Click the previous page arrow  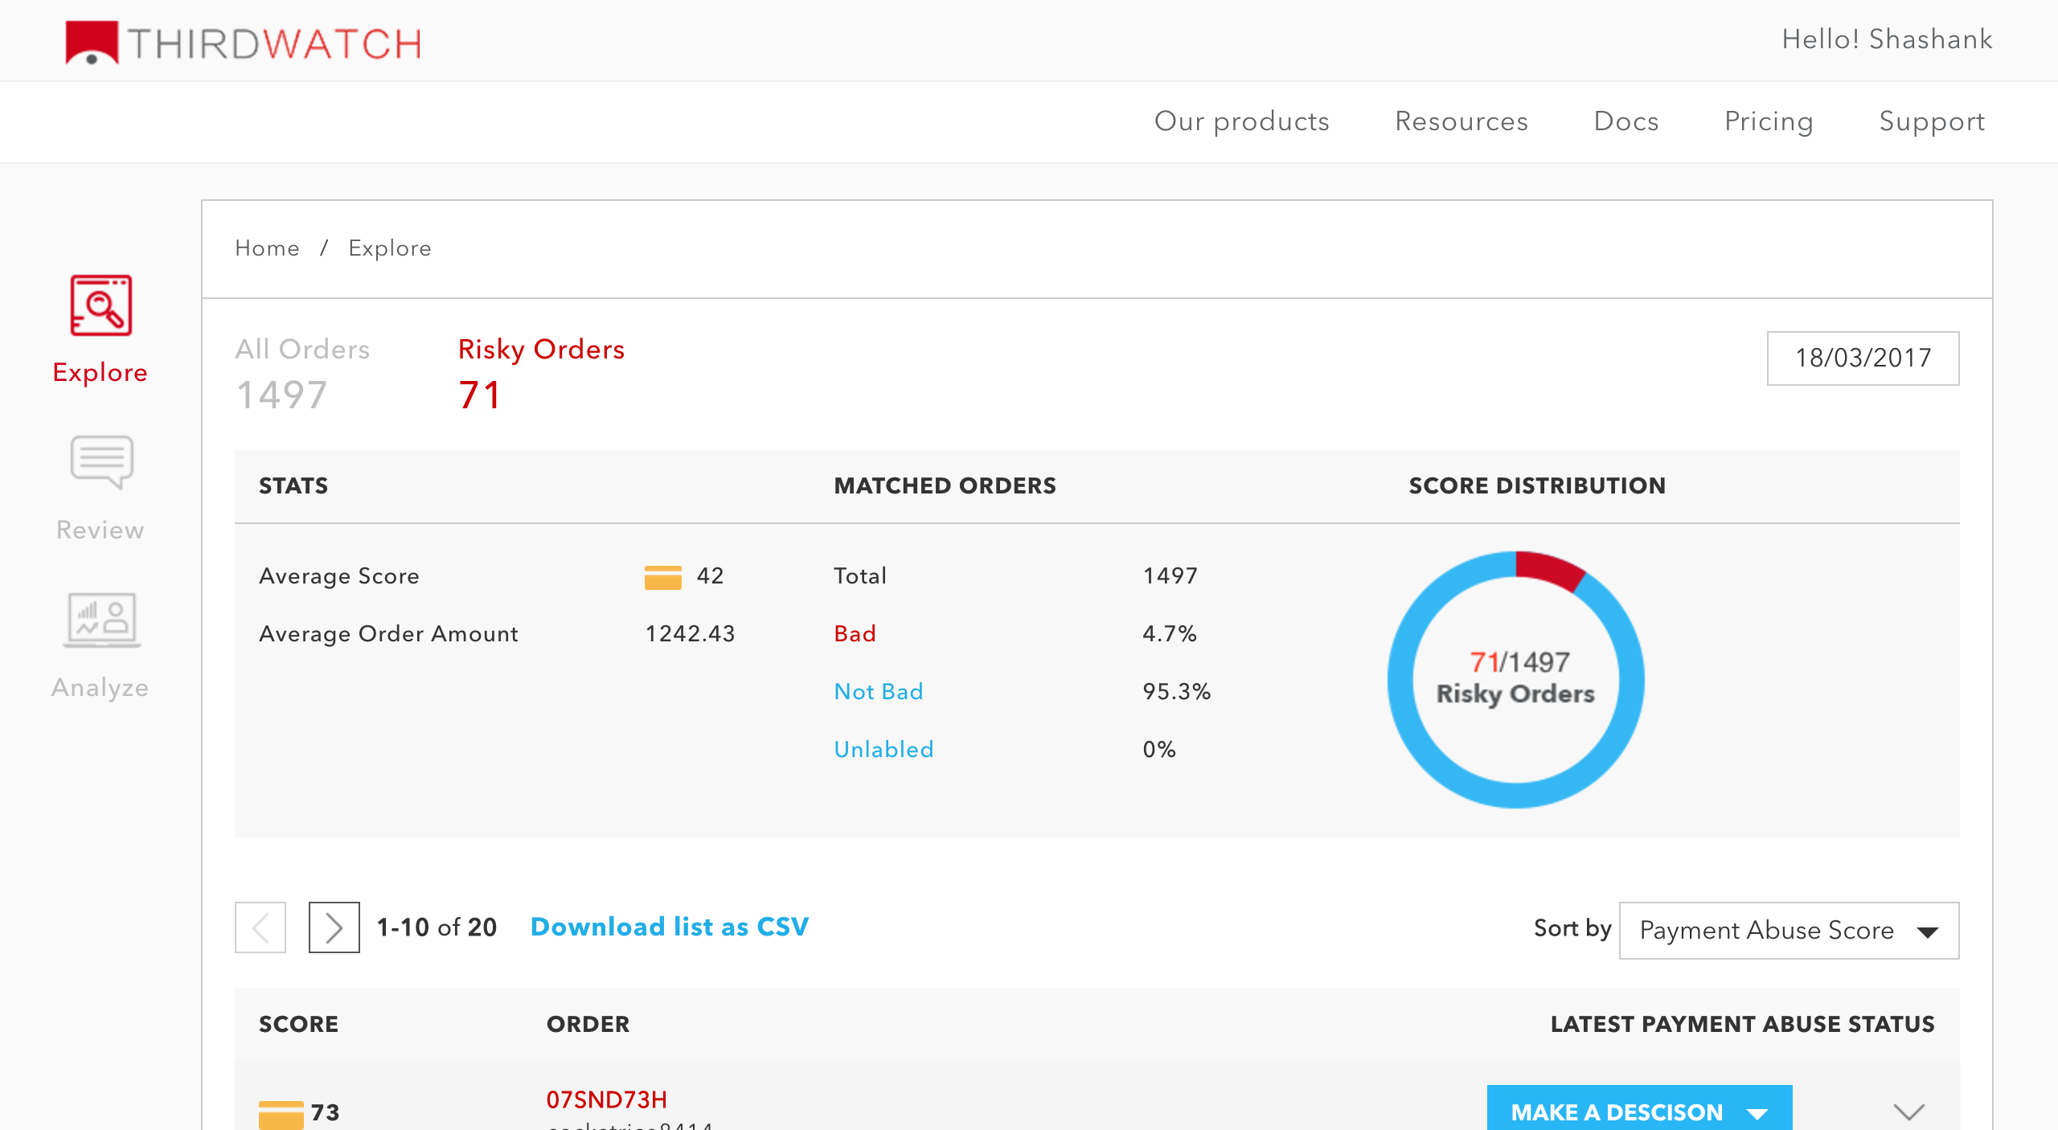coord(260,927)
